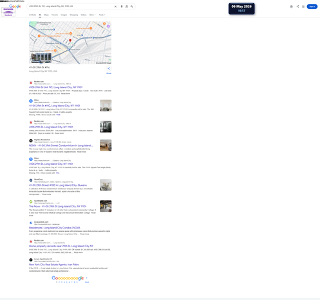Open Zillow '41-05 29th St #11C' result link
Screen dimensions: 322x300
click(x=55, y=106)
